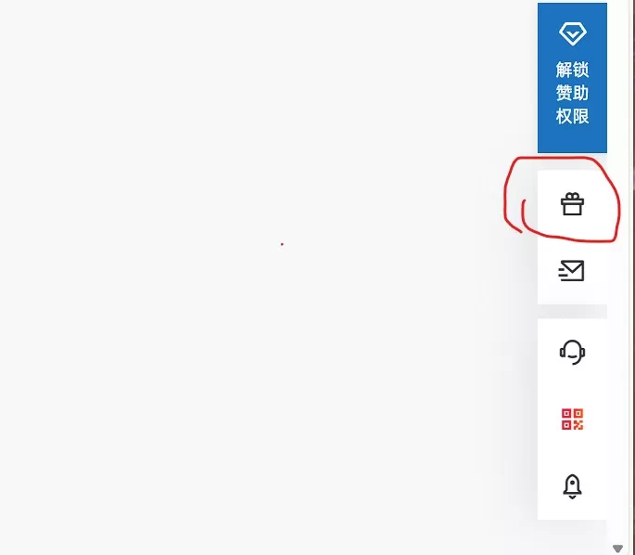Click the scrollbar down arrow
This screenshot has width=635, height=555.
coord(617,549)
